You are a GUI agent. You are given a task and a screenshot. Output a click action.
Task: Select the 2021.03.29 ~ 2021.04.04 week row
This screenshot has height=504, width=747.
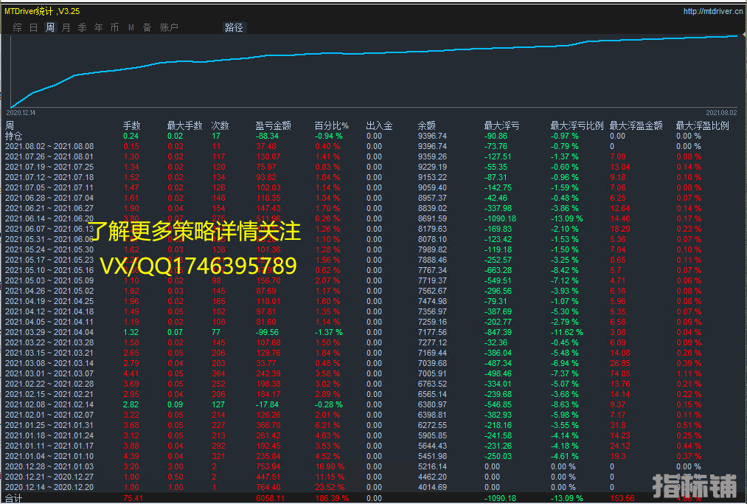[49, 333]
